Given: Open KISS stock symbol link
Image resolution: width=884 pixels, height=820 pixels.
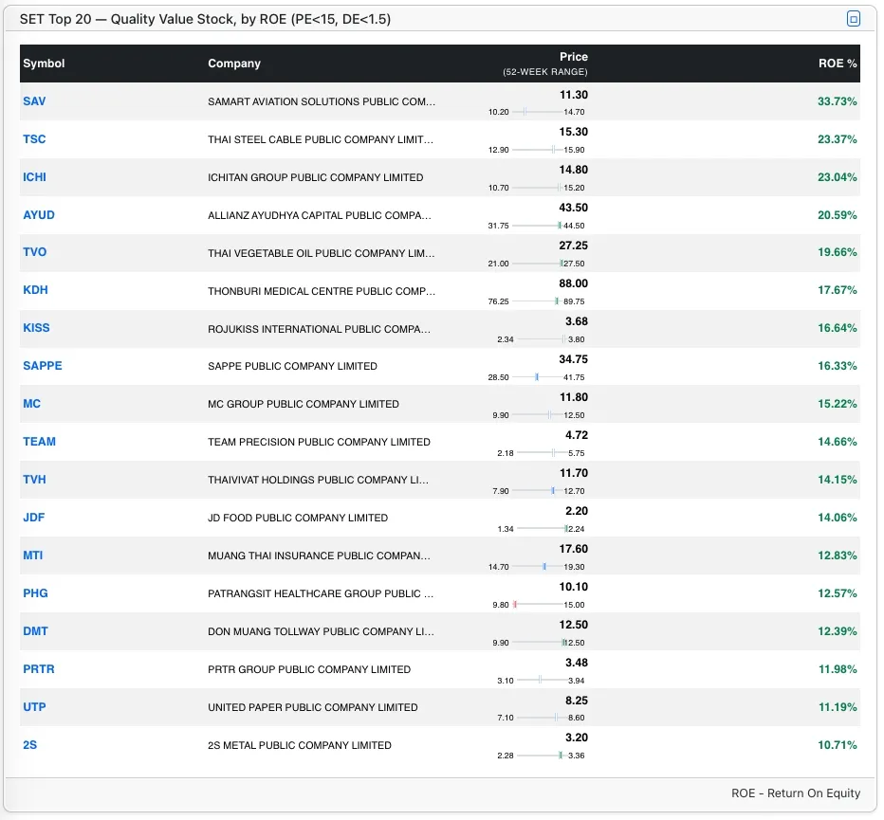Looking at the screenshot, I should (36, 327).
